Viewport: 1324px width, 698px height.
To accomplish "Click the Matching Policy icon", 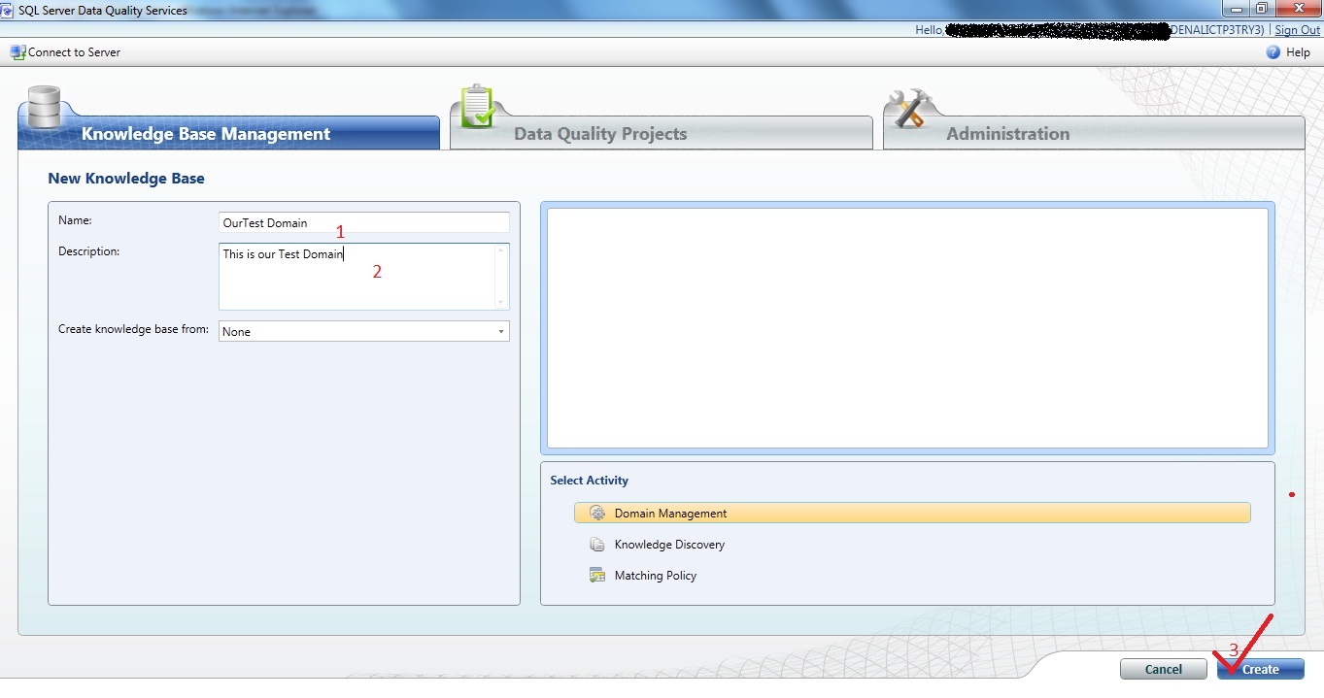I will point(597,576).
